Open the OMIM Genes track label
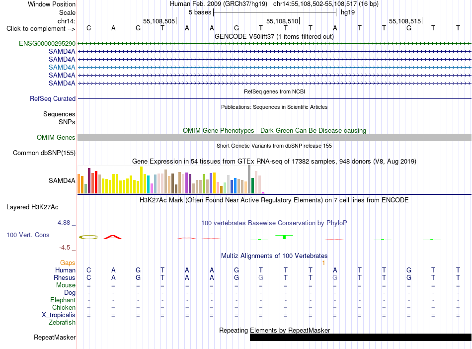 coord(56,138)
